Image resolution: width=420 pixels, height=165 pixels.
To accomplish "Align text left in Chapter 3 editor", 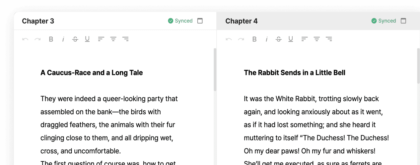I will click(x=101, y=39).
